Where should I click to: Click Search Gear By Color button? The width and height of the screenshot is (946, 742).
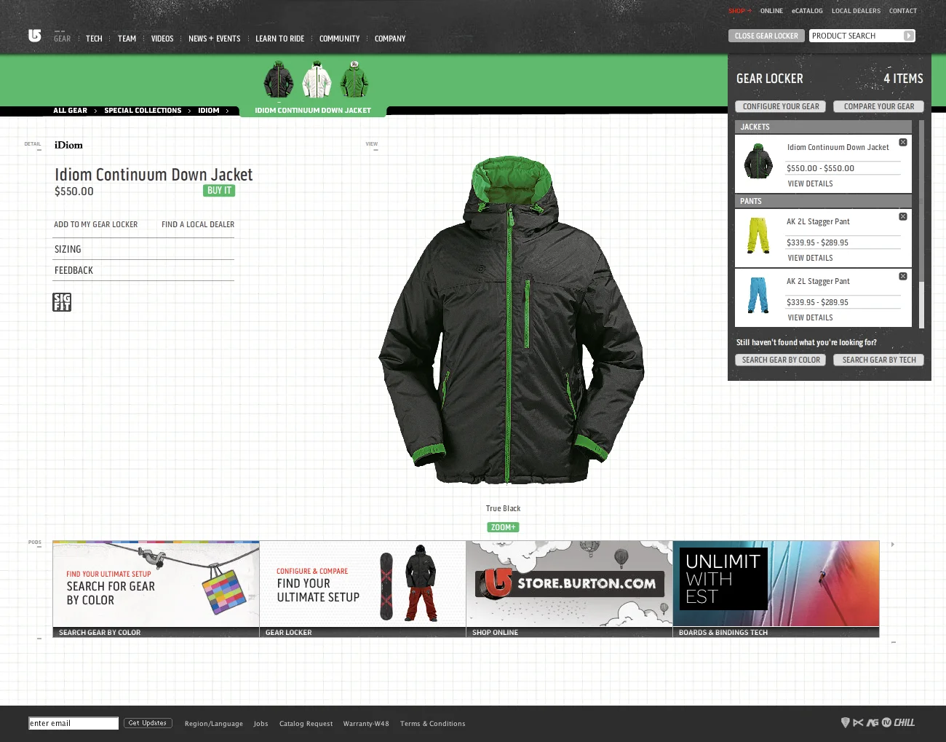[x=780, y=360]
